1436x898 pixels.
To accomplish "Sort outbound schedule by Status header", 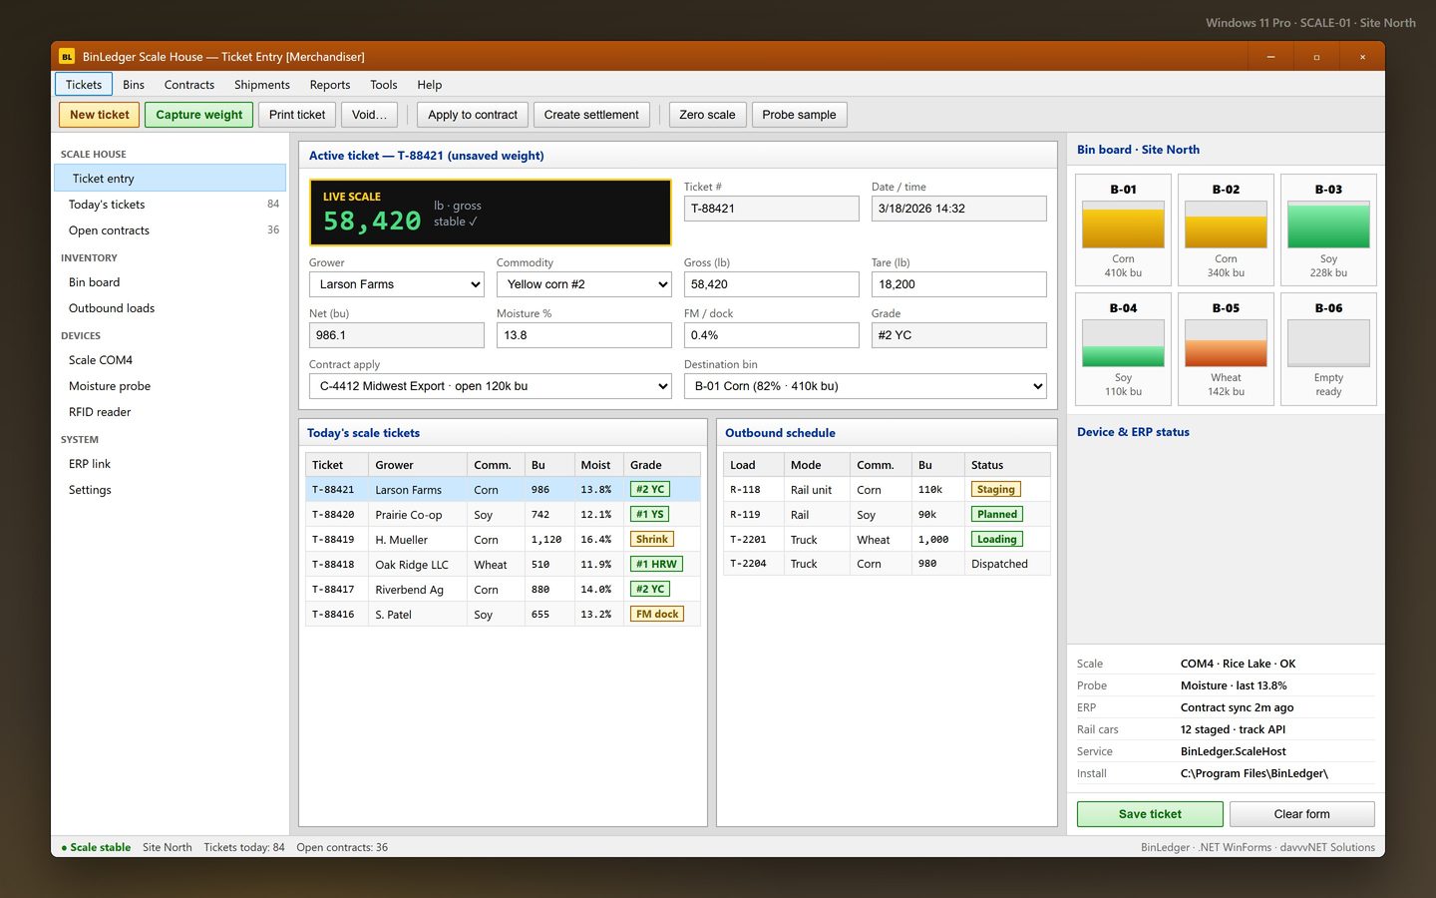I will (x=1007, y=465).
